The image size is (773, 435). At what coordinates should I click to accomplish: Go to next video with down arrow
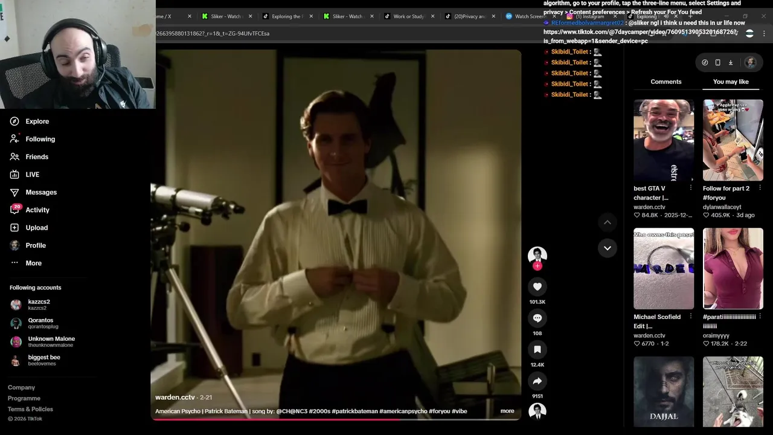click(x=608, y=248)
